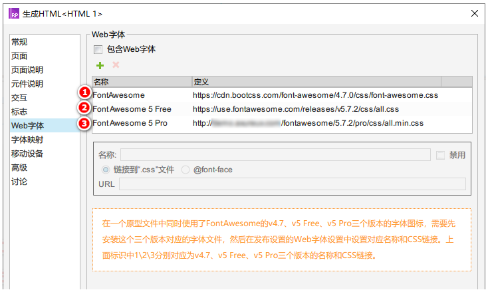488x294 pixels.
Task: Select the FontAwesome row name
Action: pyautogui.click(x=118, y=95)
